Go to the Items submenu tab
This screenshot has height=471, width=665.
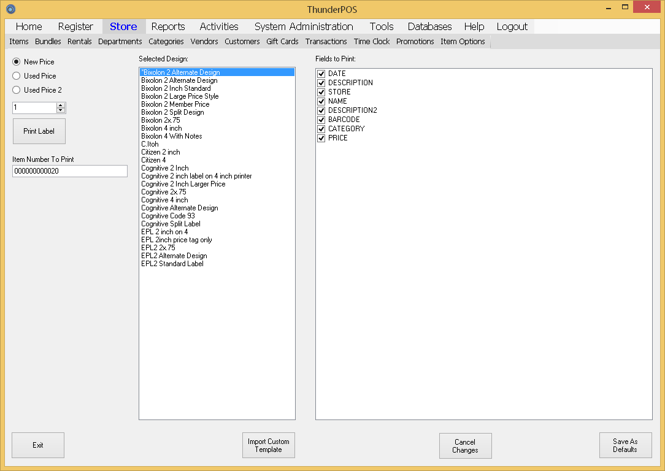pos(19,42)
